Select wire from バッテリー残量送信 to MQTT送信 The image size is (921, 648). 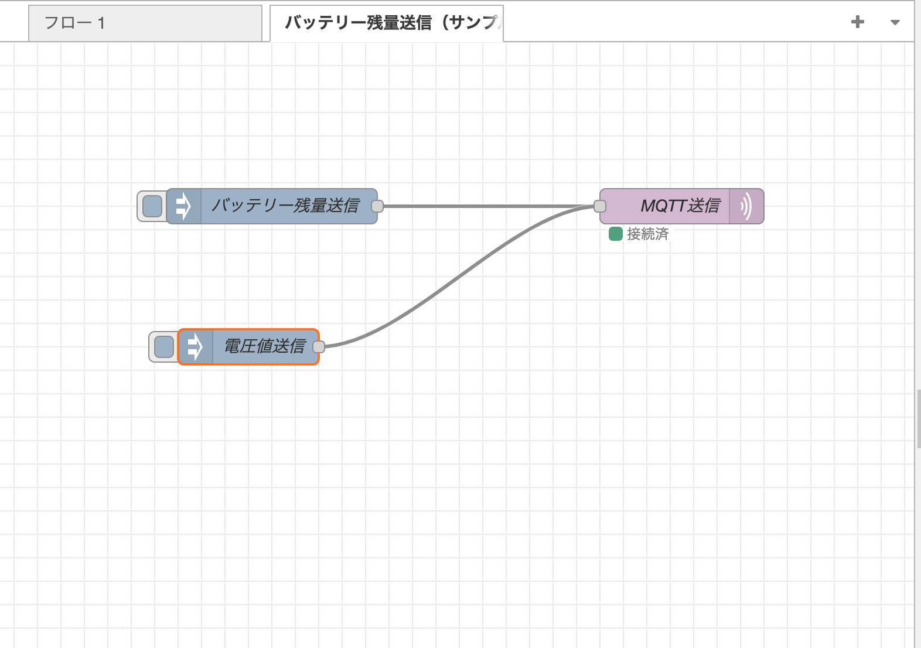point(489,206)
